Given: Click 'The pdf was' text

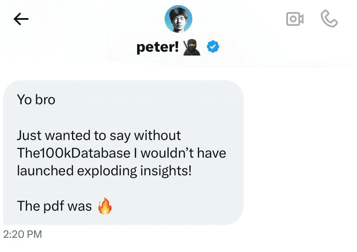Looking at the screenshot, I should click(54, 206).
